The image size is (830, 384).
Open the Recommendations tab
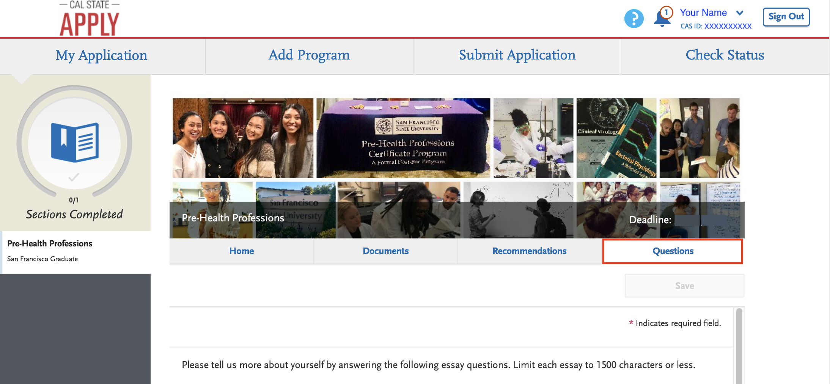pos(529,251)
